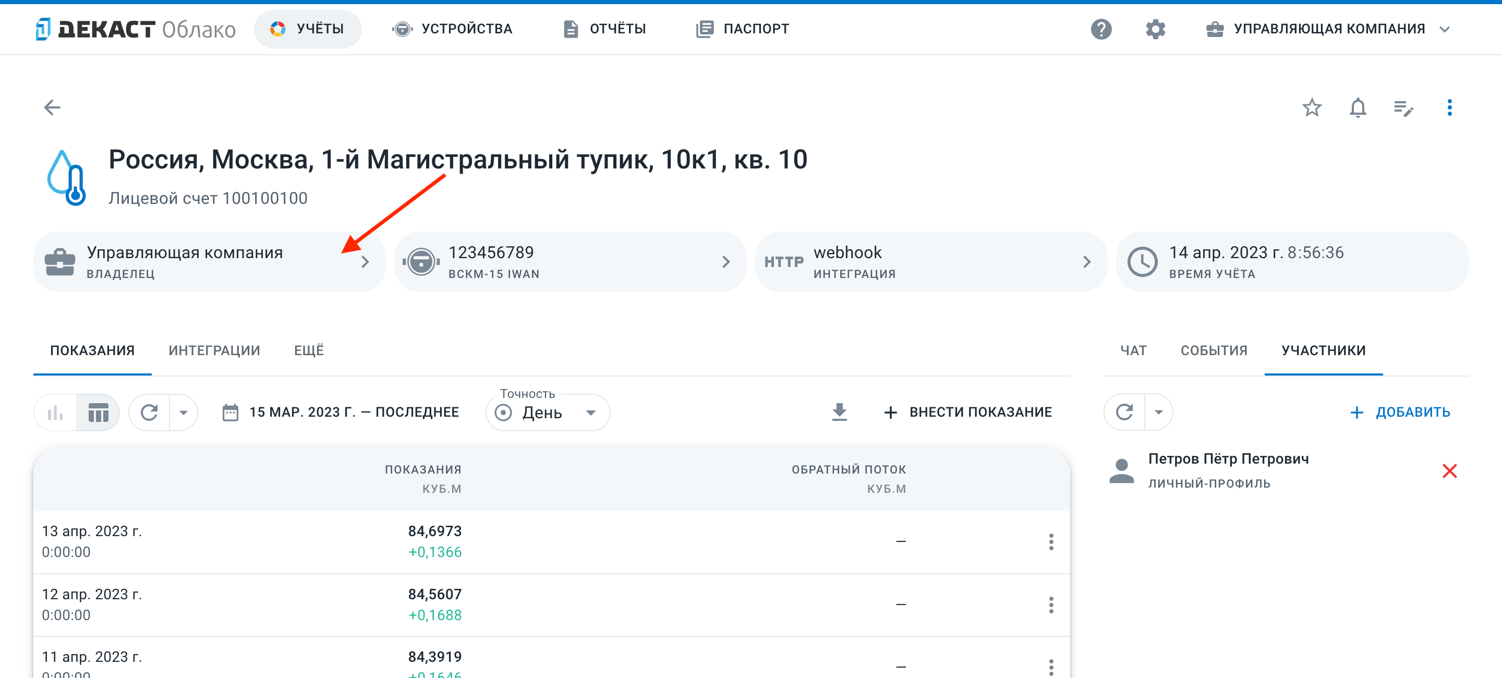Image resolution: width=1502 pixels, height=678 pixels.
Task: Open the Управляющая компания owner card
Action: (x=209, y=262)
